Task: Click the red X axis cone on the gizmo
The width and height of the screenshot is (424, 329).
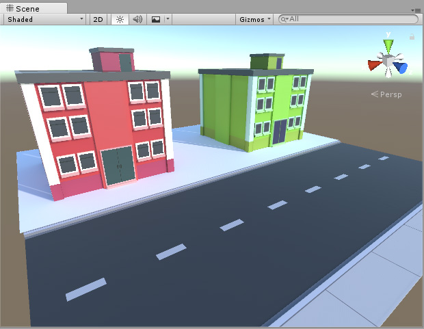Action: click(x=373, y=66)
